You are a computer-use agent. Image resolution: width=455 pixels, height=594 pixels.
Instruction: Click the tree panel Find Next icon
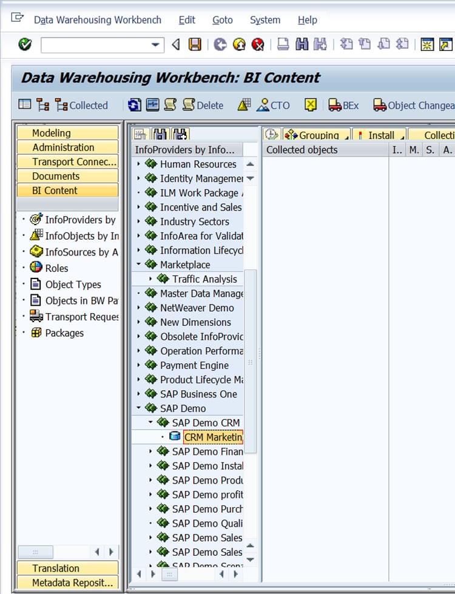point(180,134)
